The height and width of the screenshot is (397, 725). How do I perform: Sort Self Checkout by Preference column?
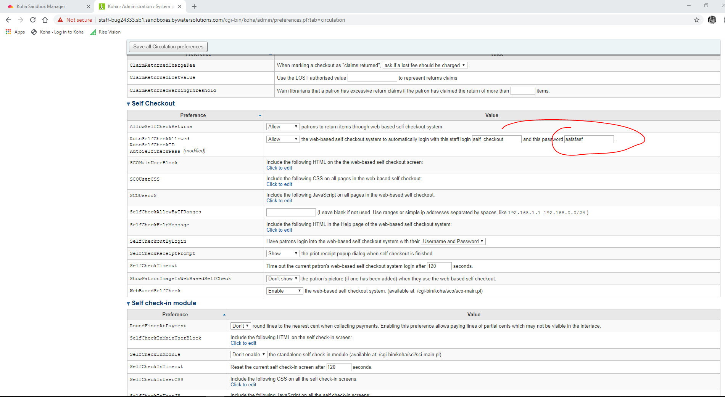point(193,115)
